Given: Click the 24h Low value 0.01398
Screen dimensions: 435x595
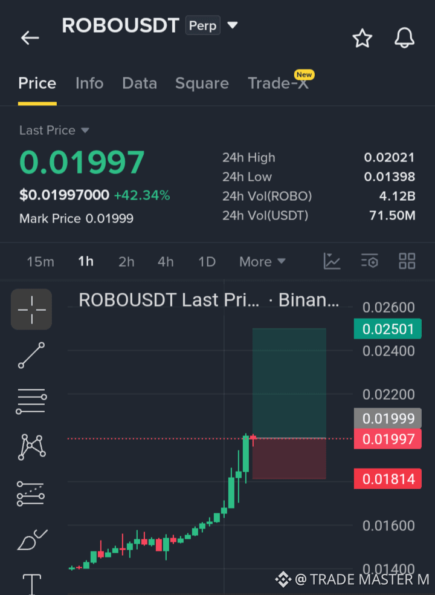Looking at the screenshot, I should (390, 177).
